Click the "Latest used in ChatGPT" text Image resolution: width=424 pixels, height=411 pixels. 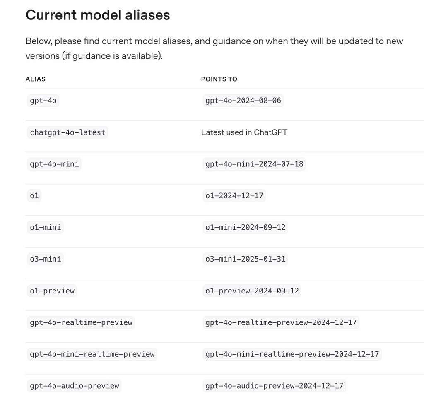(244, 132)
